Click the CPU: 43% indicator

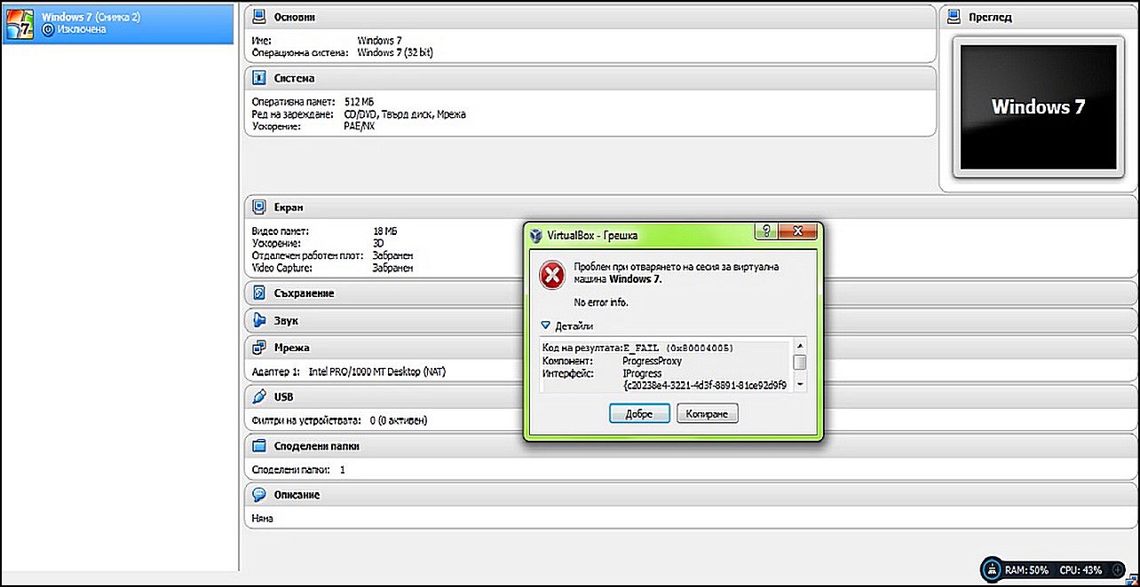(1081, 569)
